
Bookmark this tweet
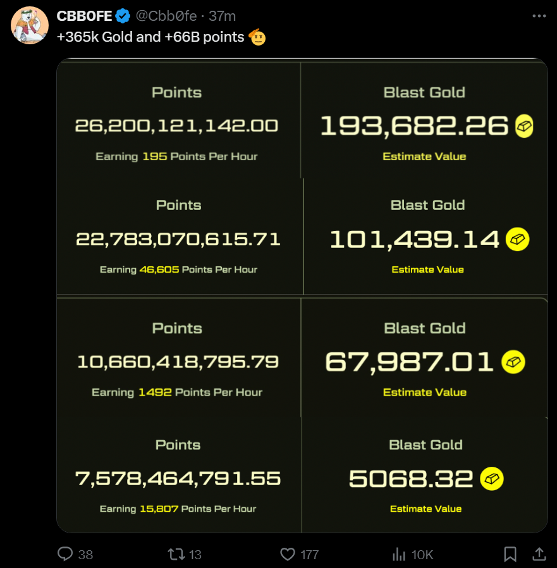coord(510,554)
